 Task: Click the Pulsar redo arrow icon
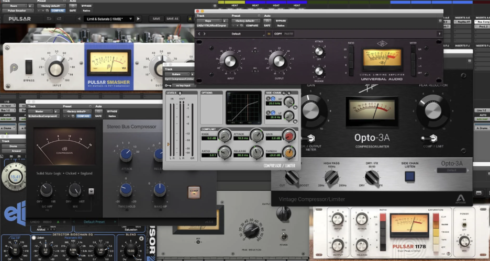click(59, 19)
